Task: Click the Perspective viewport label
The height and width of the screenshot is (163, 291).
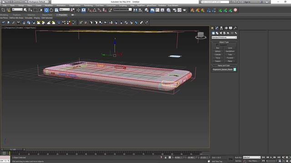Action: (x=10, y=28)
